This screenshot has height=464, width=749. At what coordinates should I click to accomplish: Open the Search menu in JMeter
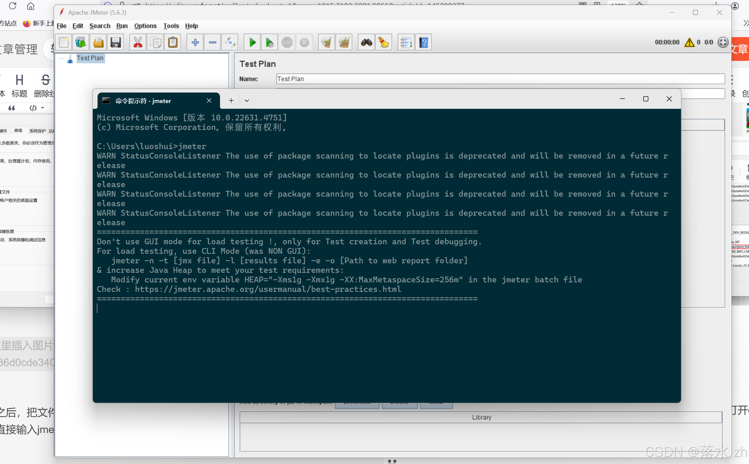100,26
